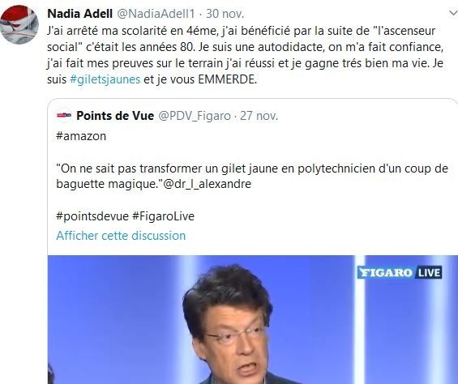
Task: Visit the @NadiaAdell1 handle
Action: (156, 14)
